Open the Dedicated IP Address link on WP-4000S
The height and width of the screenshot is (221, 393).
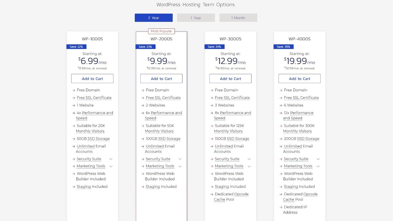pos(295,207)
